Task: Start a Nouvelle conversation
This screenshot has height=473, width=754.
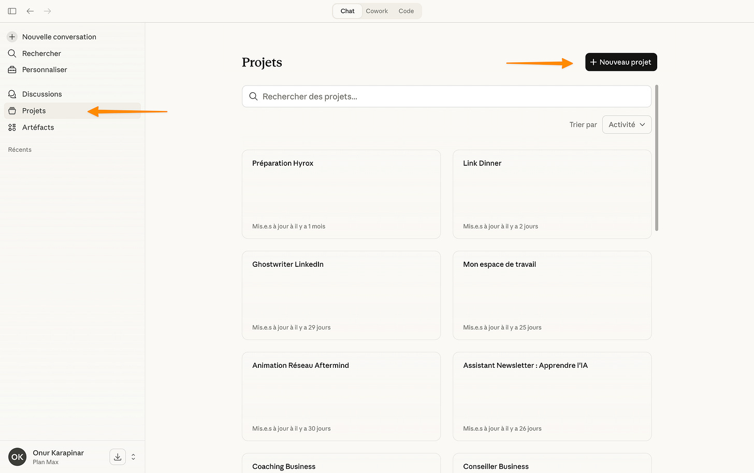Action: coord(72,37)
